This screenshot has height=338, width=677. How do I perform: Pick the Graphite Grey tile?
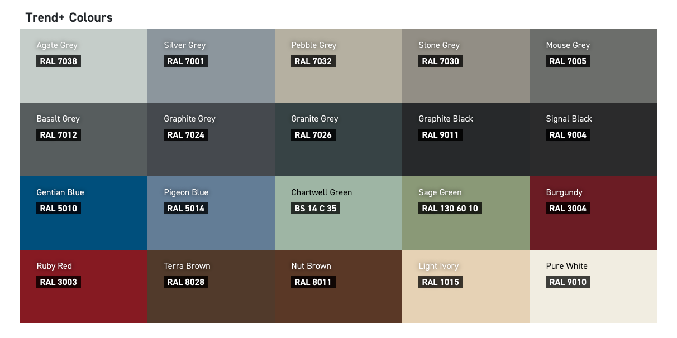[x=211, y=139]
